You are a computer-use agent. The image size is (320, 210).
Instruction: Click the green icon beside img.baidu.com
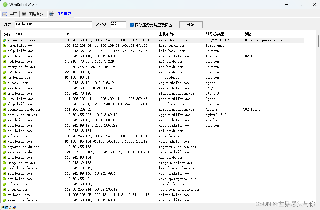tap(4, 93)
